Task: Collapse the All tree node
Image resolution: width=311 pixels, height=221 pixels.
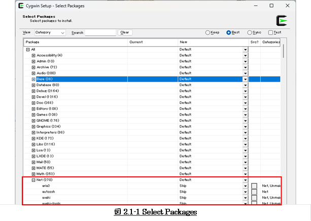Action: [28, 50]
